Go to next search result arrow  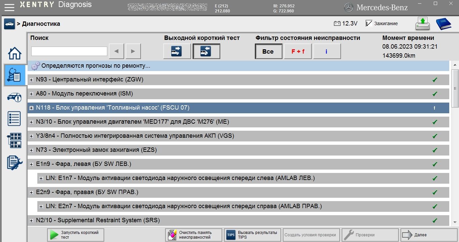tap(133, 51)
